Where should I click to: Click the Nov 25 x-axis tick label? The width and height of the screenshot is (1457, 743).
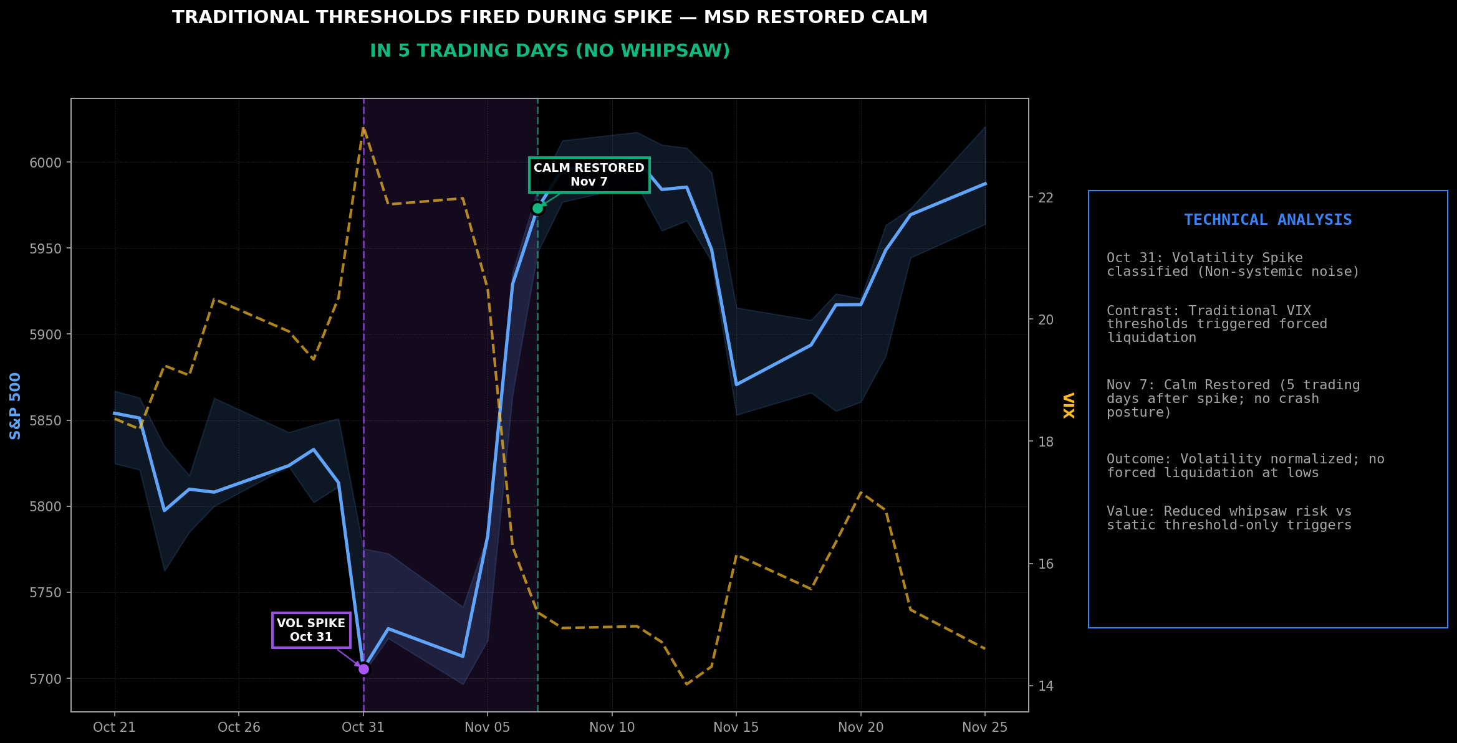(984, 727)
